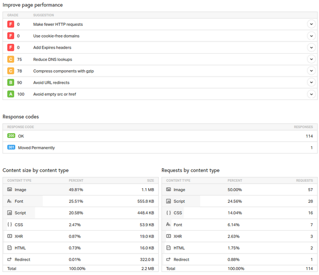319x275 pixels.
Task: Click the 301 Moved Permanently badge
Action: (x=11, y=147)
